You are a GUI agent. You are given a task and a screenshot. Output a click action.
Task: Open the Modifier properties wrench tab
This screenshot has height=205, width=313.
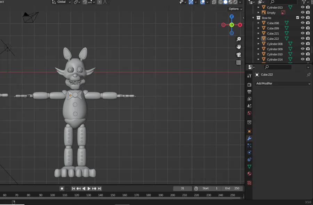(x=249, y=138)
